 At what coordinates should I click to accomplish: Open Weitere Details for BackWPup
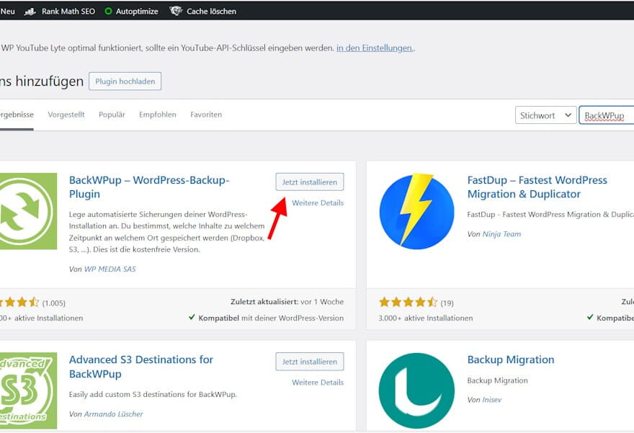pos(318,202)
